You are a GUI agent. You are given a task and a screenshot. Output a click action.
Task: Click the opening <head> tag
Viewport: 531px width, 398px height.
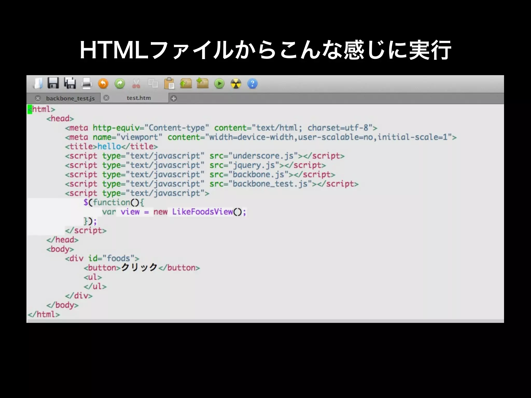60,118
